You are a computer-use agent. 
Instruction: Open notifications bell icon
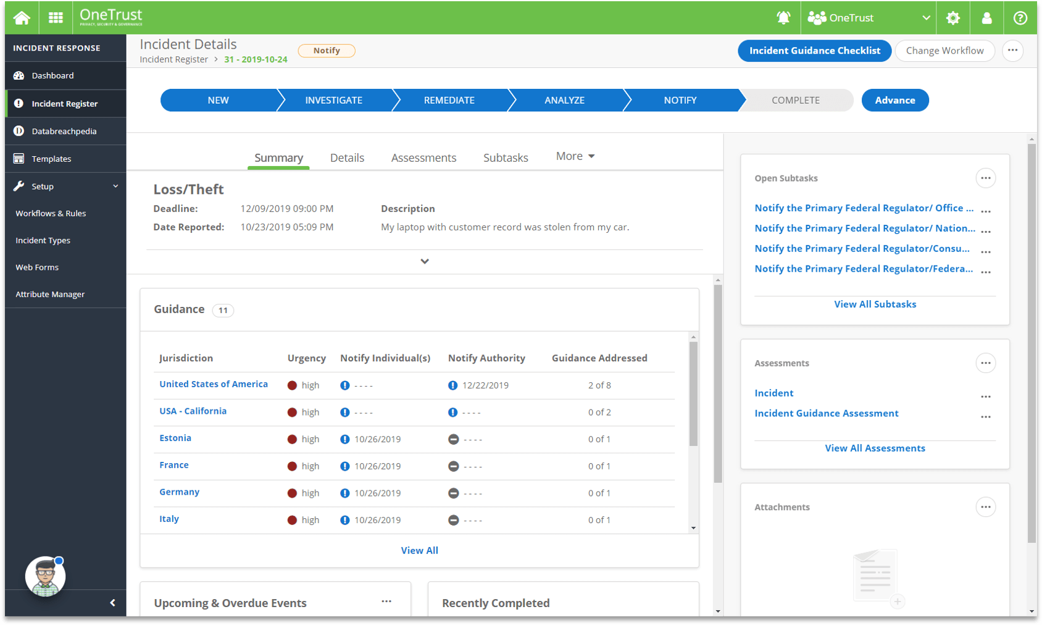(783, 18)
